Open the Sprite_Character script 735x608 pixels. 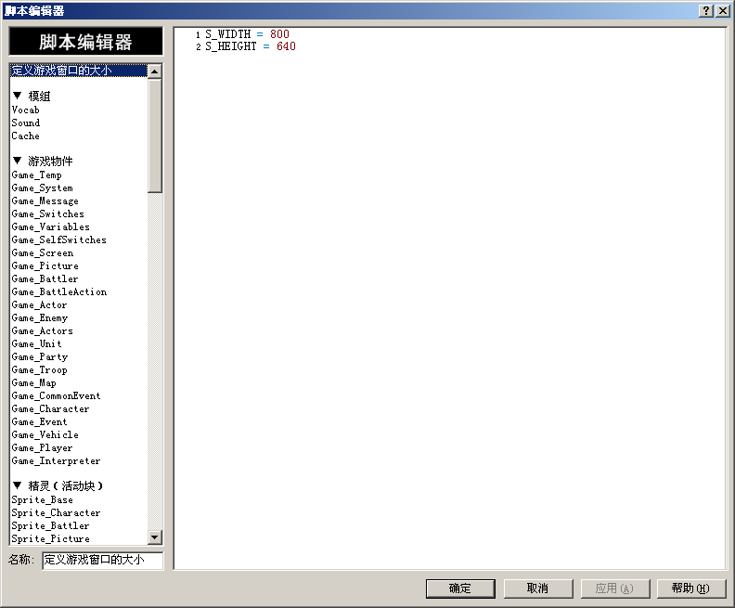pos(56,512)
